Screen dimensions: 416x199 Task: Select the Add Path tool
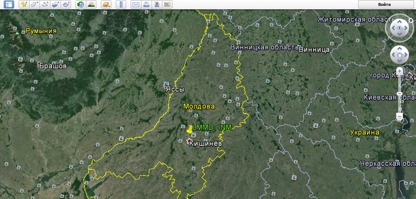coord(45,4)
